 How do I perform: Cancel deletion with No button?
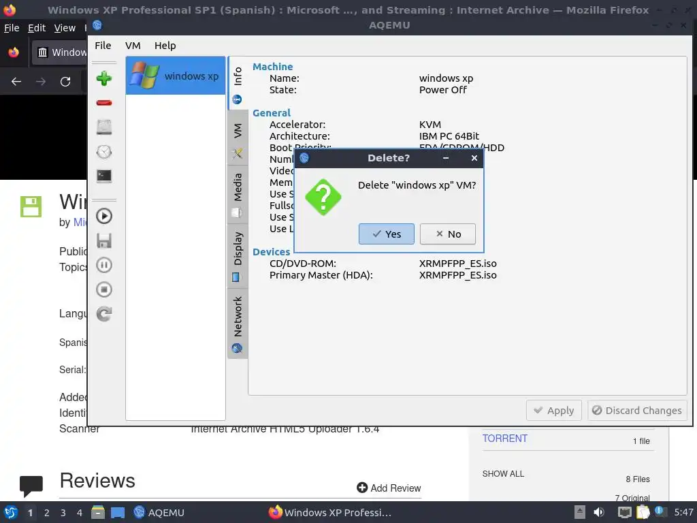[x=448, y=234]
